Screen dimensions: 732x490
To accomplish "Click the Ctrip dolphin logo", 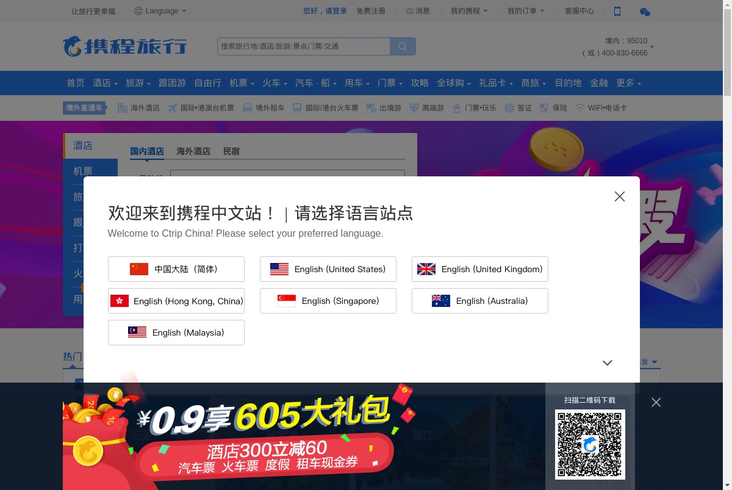I will tap(125, 46).
